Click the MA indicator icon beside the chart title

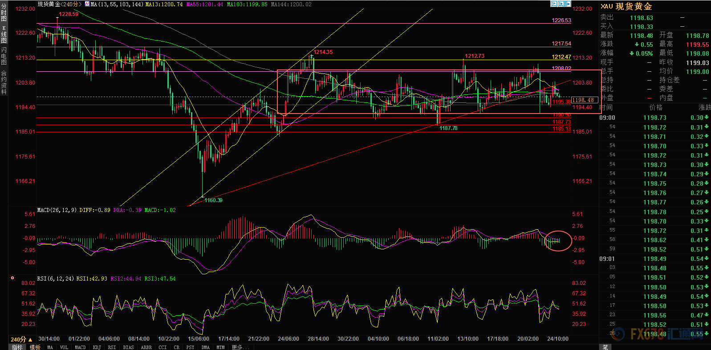87,4
